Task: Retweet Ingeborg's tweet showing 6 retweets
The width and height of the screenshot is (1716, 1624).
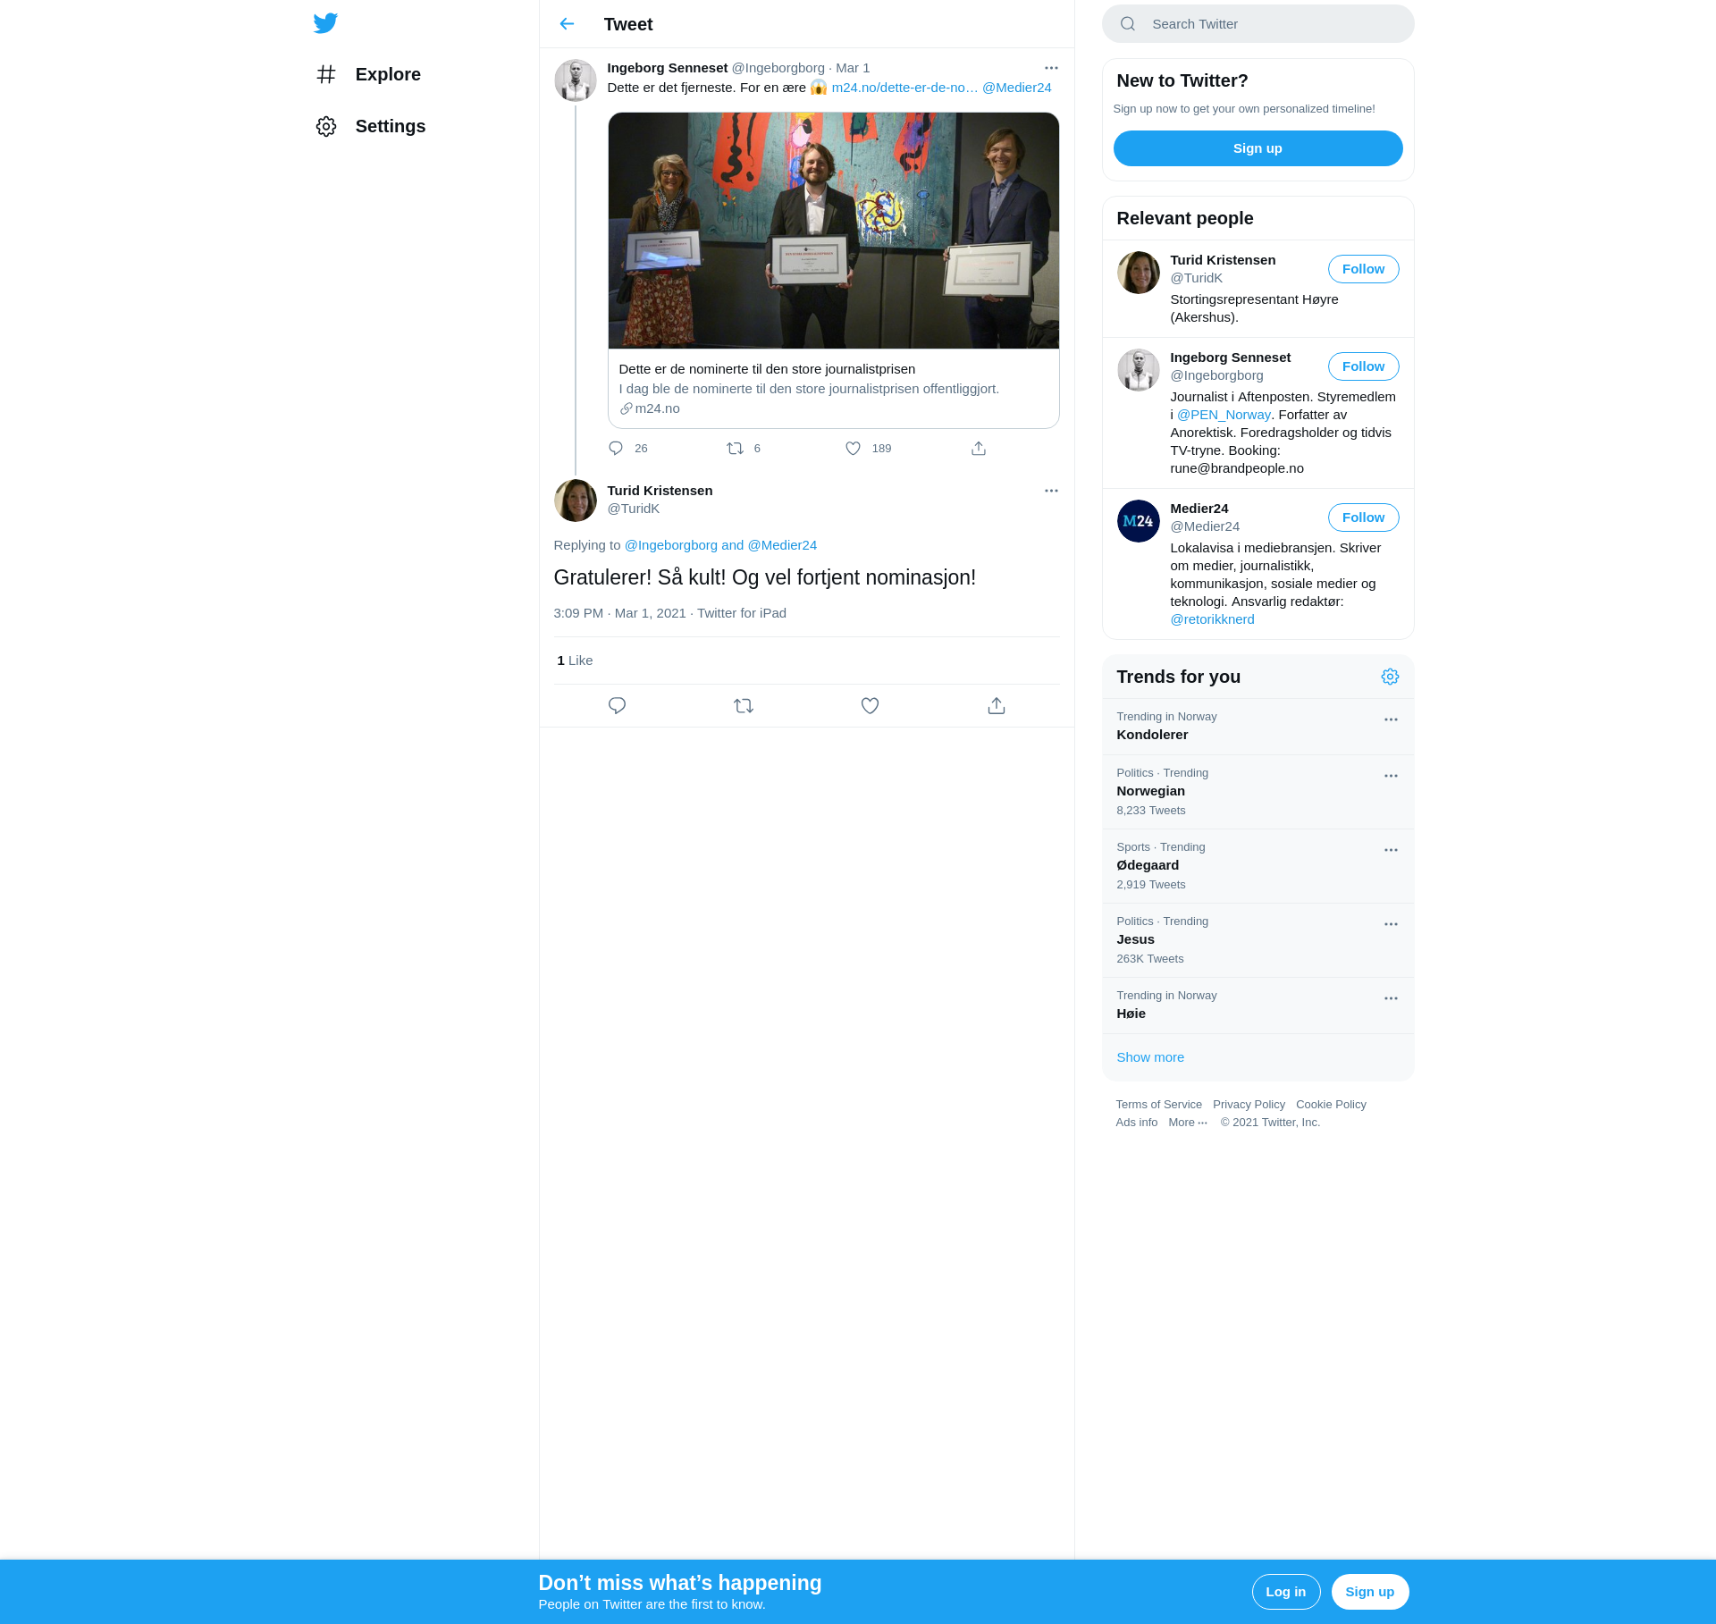Action: [x=735, y=449]
